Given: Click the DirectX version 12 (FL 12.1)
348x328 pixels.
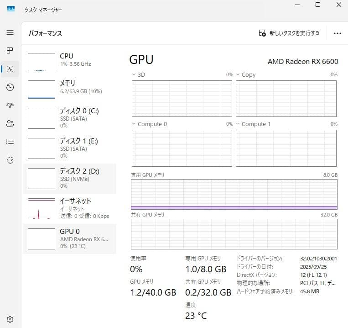Looking at the screenshot, I should pos(313,275).
